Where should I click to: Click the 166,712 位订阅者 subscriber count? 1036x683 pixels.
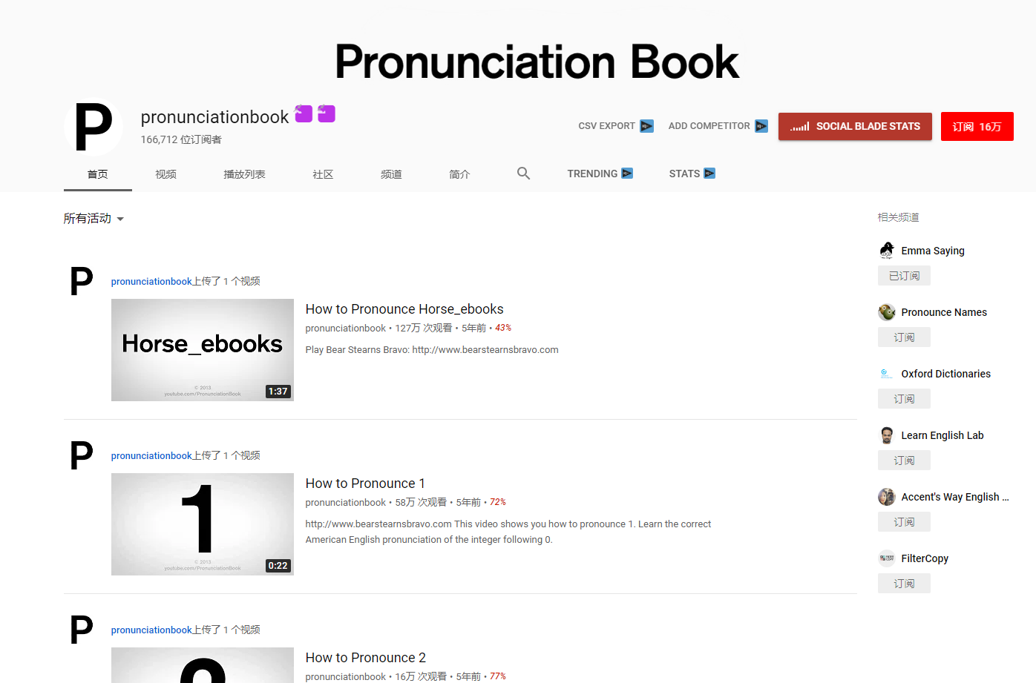(x=181, y=139)
